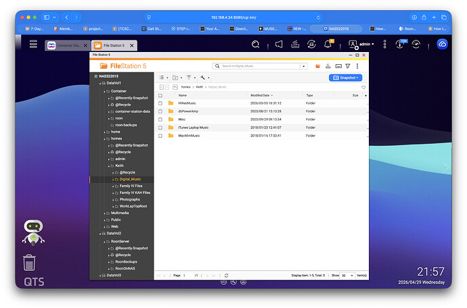467x308 pixels.
Task: Click the Safari address bar
Action: pyautogui.click(x=234, y=18)
